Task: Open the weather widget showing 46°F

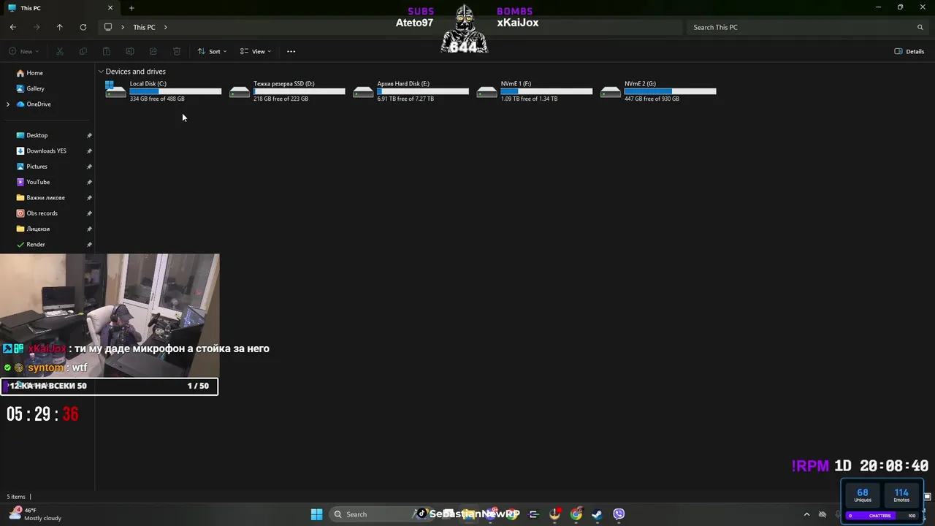Action: 35,514
